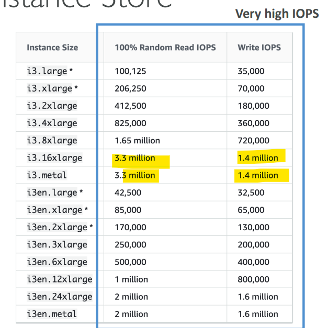This screenshot has height=328, width=328.
Task: Click the write IOPS value 200,000
Action: point(253,245)
